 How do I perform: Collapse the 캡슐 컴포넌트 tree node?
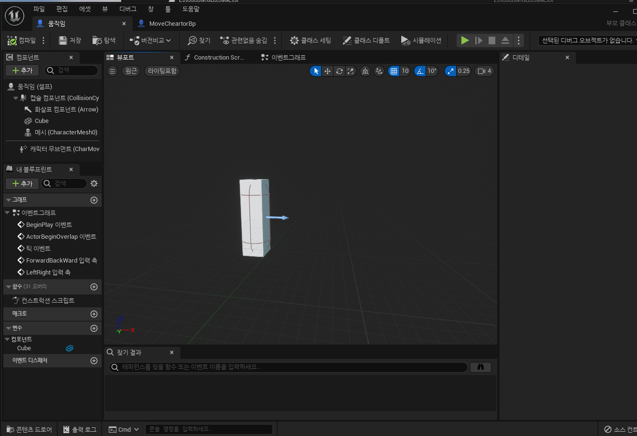pyautogui.click(x=16, y=98)
